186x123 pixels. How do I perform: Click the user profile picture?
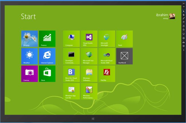[172, 16]
